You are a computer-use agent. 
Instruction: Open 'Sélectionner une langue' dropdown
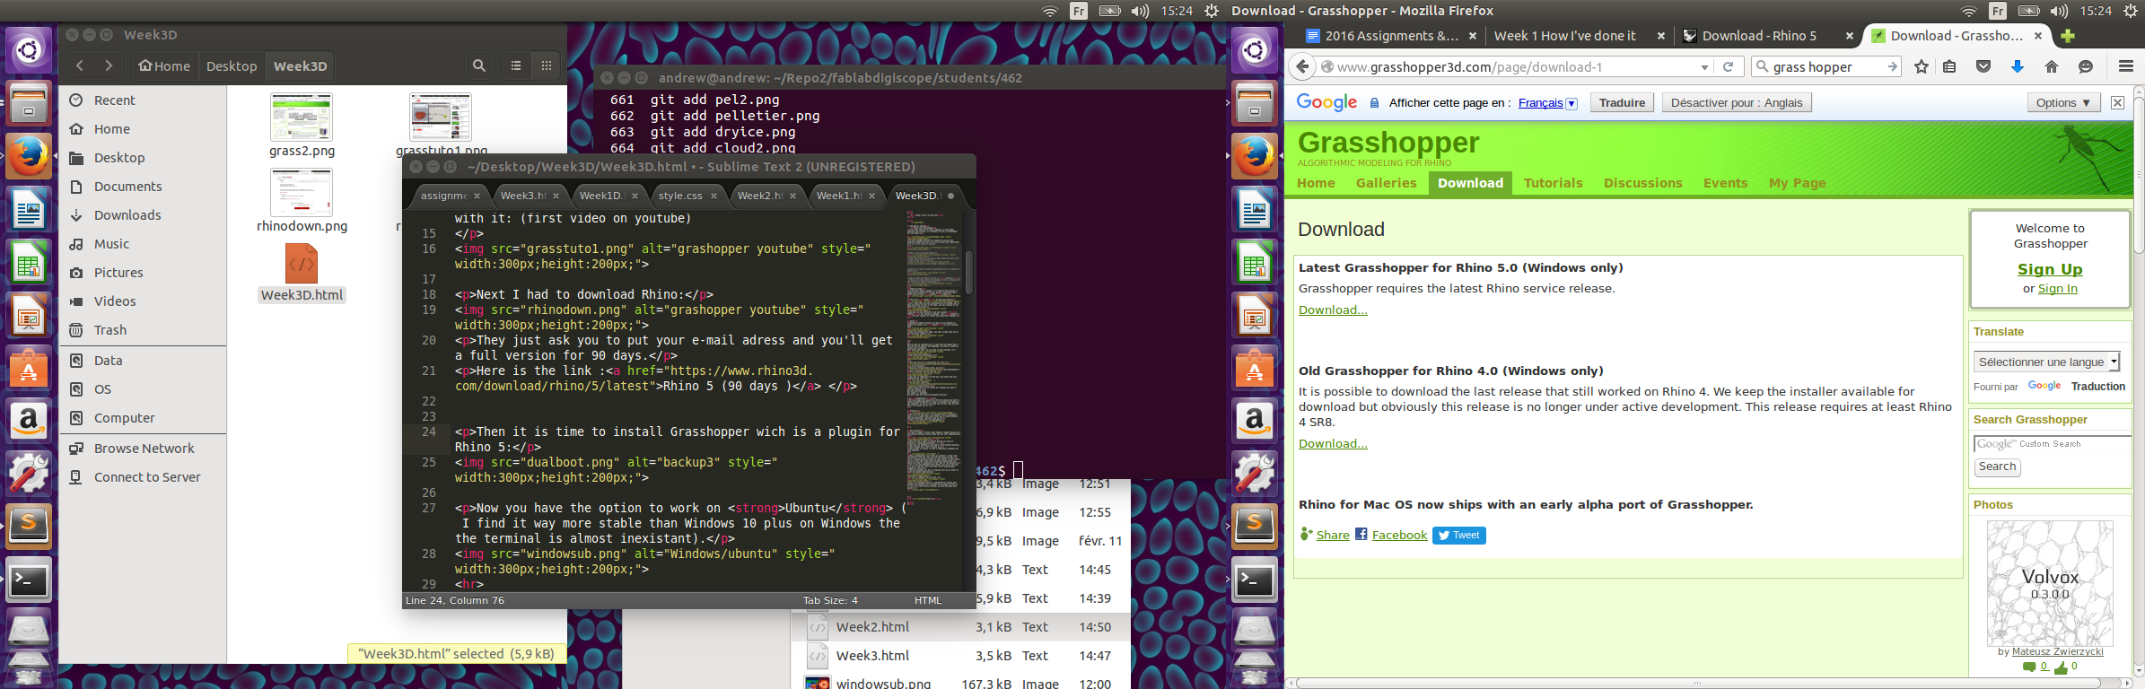click(2046, 362)
